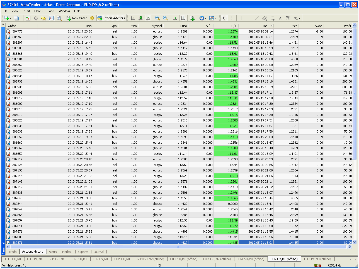
Task: Click the New Order button
Action: coord(77,18)
